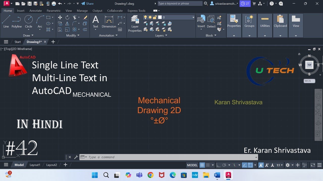
Task: Click the Move tool in Modify panel
Action: (x=60, y=17)
